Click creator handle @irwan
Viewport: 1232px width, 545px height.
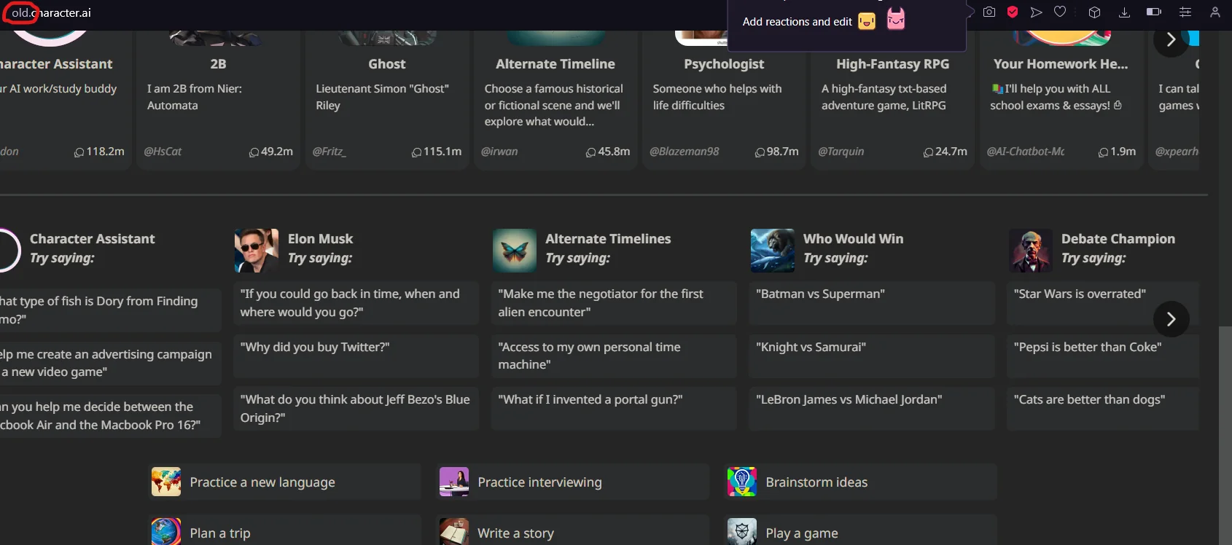pyautogui.click(x=499, y=152)
